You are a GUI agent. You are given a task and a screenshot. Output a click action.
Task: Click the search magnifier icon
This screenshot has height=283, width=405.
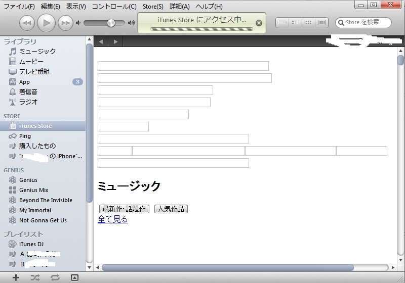pos(341,23)
